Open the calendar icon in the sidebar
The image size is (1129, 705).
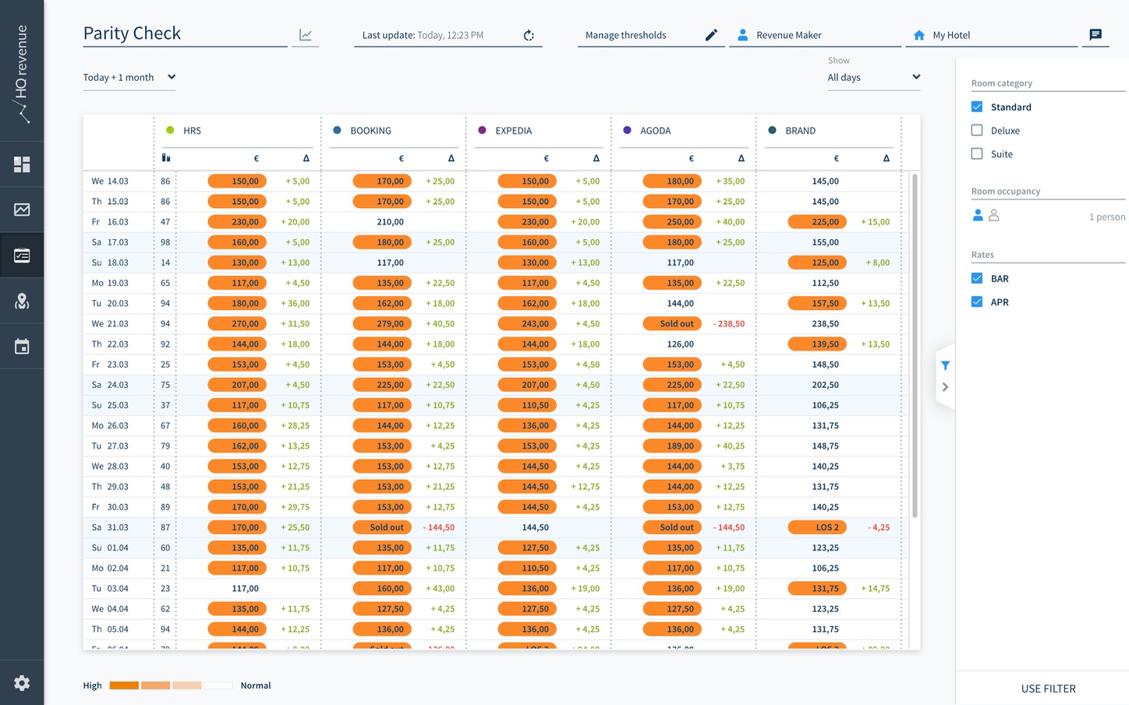22,347
